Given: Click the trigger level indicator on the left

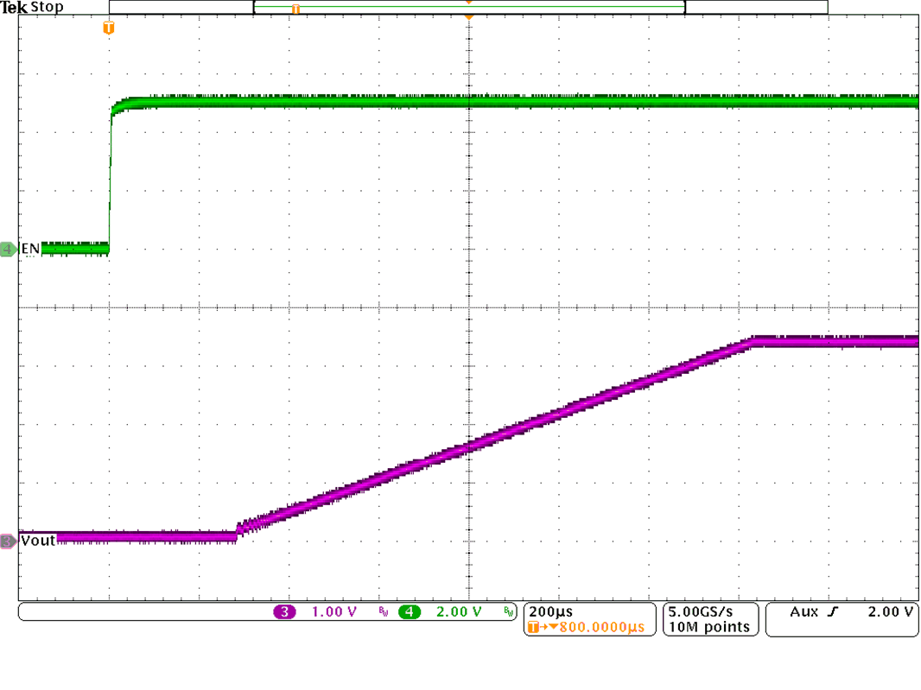Looking at the screenshot, I should (x=107, y=28).
